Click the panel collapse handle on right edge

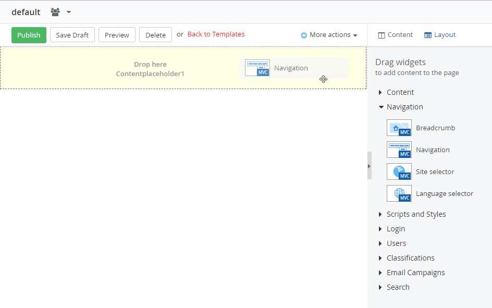(x=369, y=166)
